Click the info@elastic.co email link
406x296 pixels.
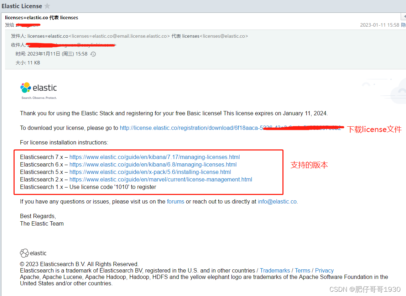point(277,202)
